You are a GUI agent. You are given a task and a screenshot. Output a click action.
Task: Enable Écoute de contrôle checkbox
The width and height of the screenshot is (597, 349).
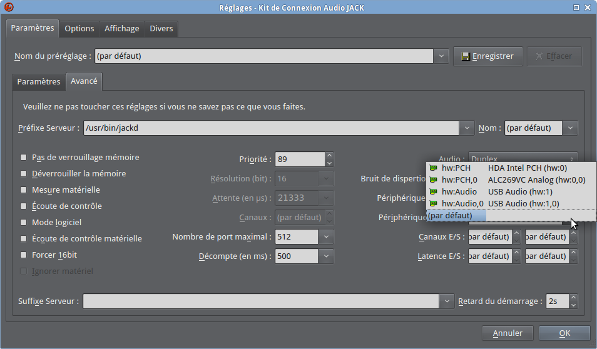click(24, 206)
